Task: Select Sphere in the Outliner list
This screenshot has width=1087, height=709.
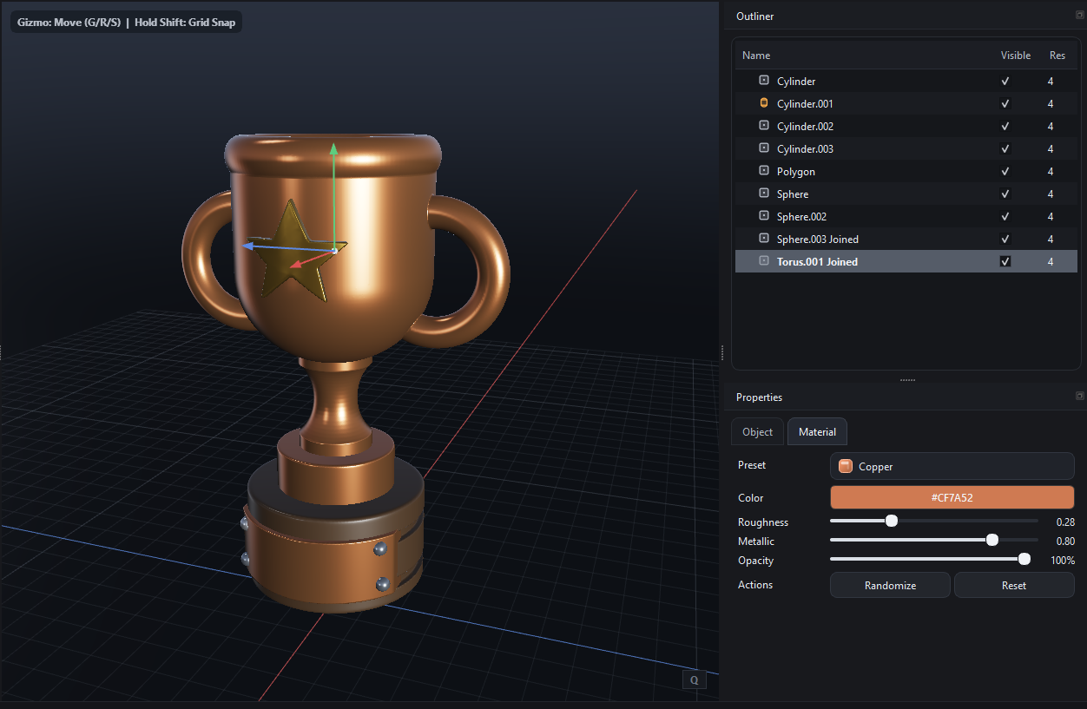Action: [x=793, y=194]
